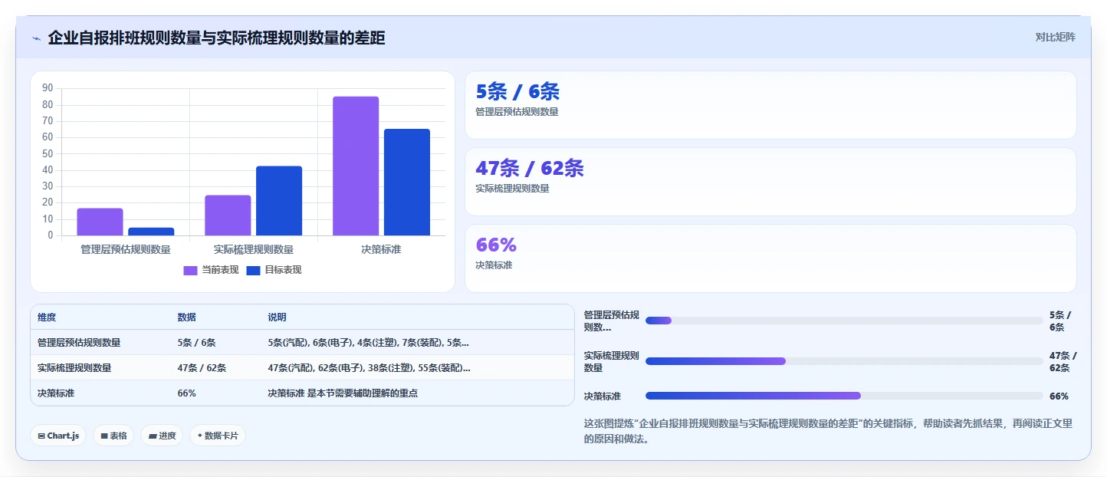Click the 数据 column header

coord(186,317)
